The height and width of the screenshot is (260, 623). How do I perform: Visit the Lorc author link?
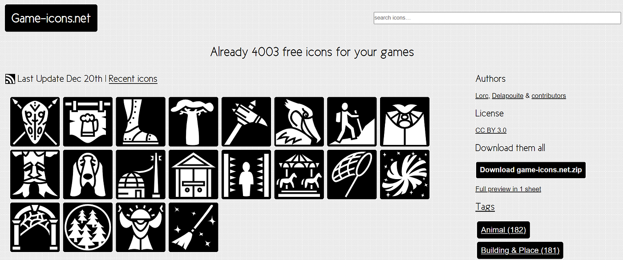coord(482,96)
